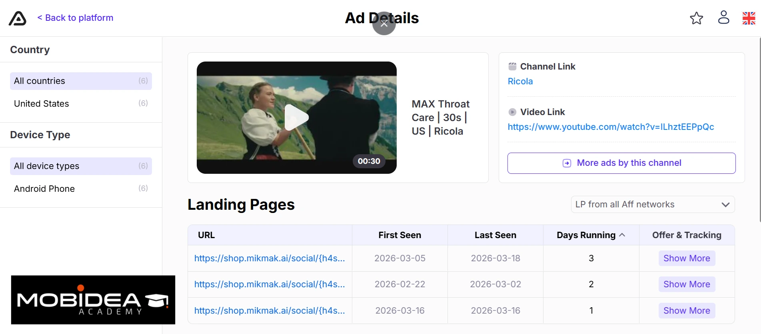Add ad to favorites with star icon
The height and width of the screenshot is (334, 761).
point(696,18)
